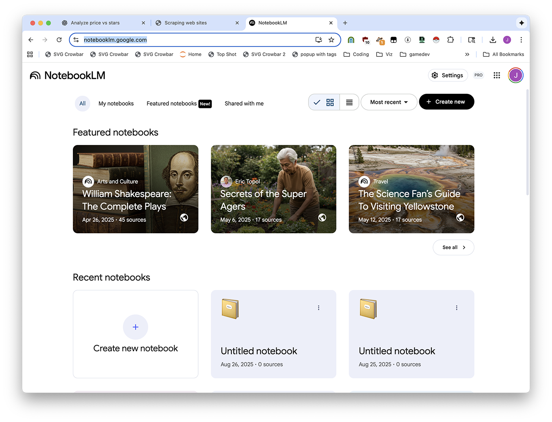Screen dimensions: 552x422
Task: Open the browser downloads icon
Action: 493,40
